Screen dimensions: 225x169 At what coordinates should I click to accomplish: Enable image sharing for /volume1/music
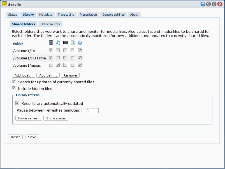[65, 65]
